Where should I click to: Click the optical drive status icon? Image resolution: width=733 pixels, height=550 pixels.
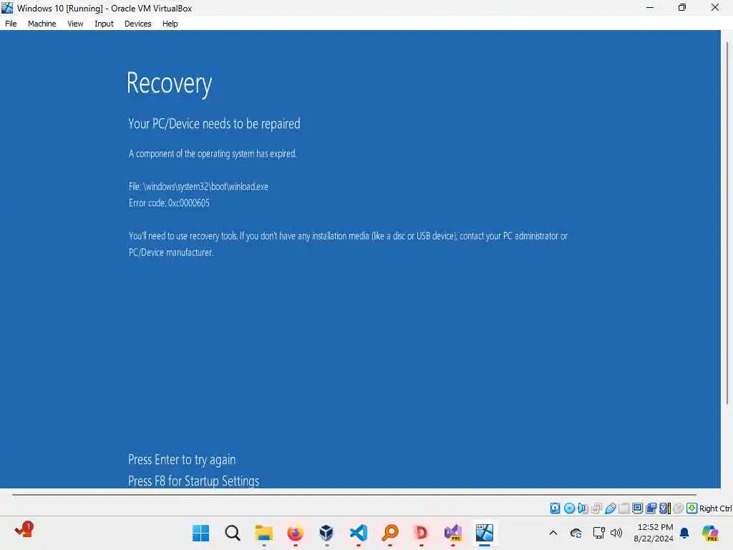pyautogui.click(x=569, y=508)
